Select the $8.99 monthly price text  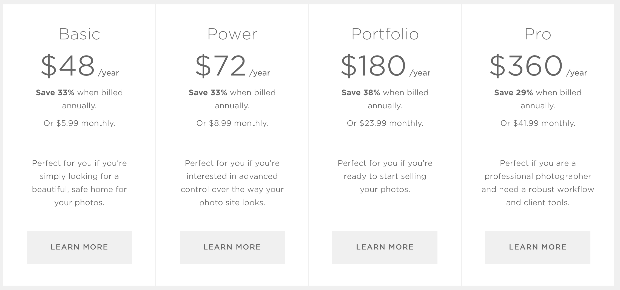point(232,123)
